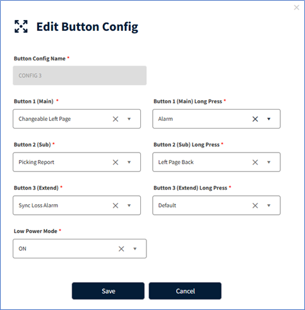Close the Edit Button Config dialog
Image resolution: width=305 pixels, height=310 pixels.
pos(297,8)
